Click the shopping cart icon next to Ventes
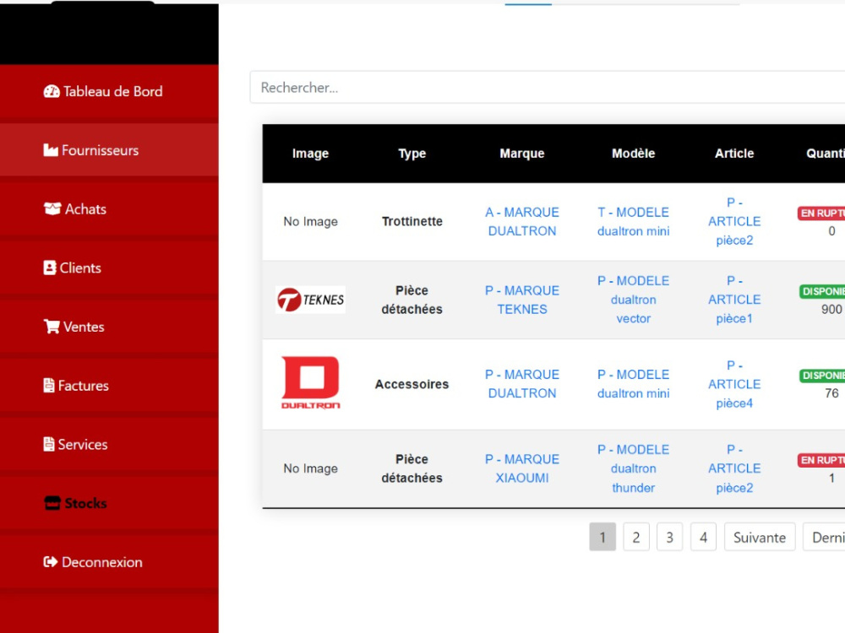845x633 pixels. point(52,327)
